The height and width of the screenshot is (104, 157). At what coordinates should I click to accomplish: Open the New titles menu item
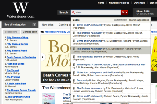point(48,25)
